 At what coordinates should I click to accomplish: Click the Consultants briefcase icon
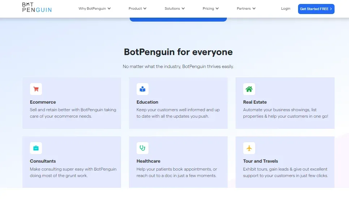[x=36, y=148]
